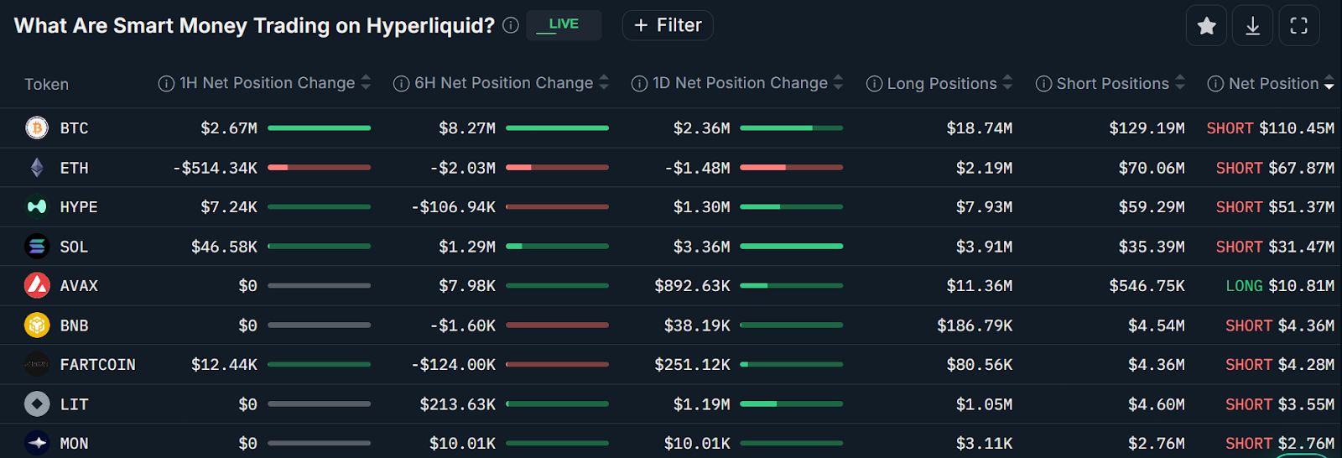Viewport: 1342px width, 458px height.
Task: Click the BTC token icon
Action: coord(37,128)
